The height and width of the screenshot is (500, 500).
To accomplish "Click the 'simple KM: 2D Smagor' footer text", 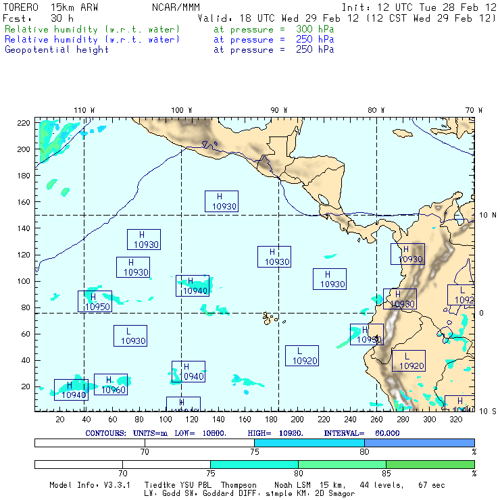I will click(x=310, y=493).
